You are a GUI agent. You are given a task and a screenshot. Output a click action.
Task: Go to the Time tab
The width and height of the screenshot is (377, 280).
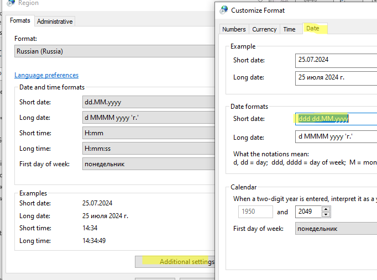click(289, 29)
